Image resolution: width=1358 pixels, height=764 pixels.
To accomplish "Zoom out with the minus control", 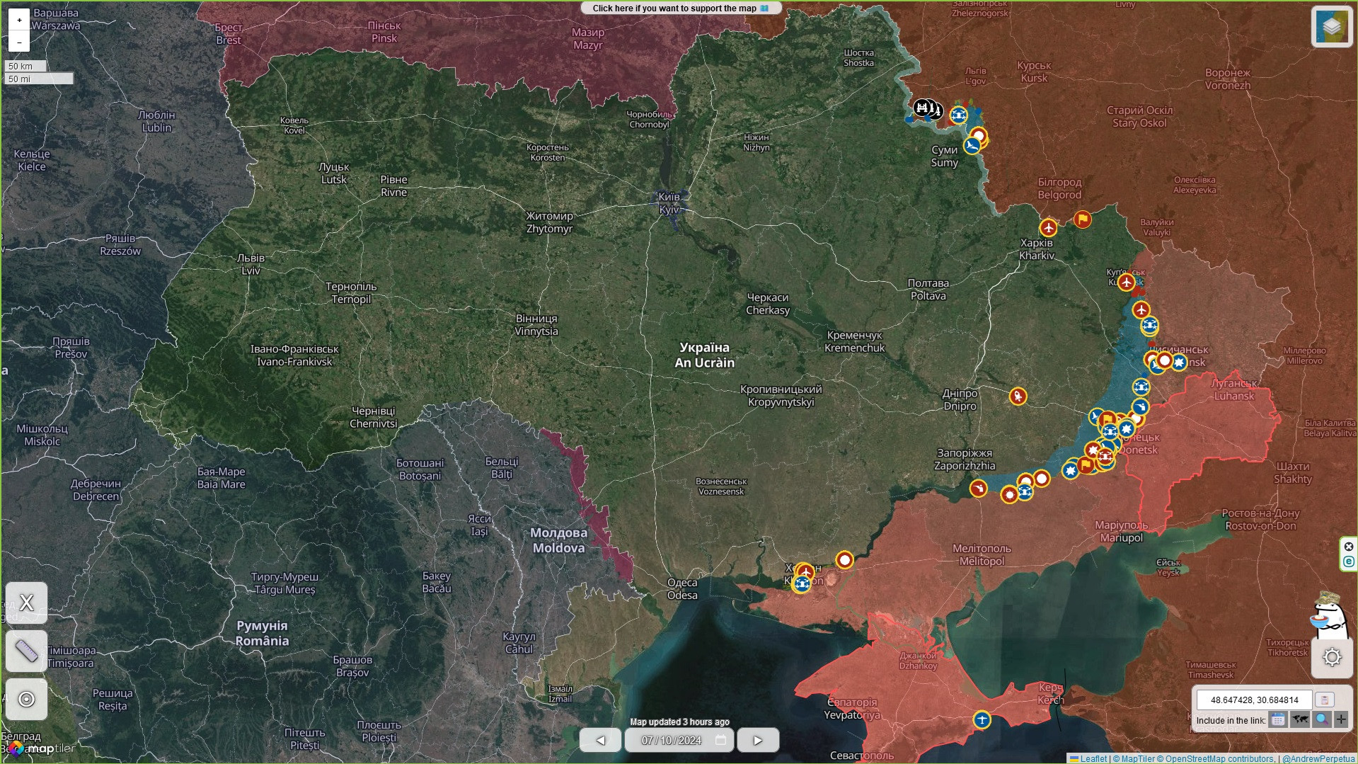I will [x=19, y=42].
